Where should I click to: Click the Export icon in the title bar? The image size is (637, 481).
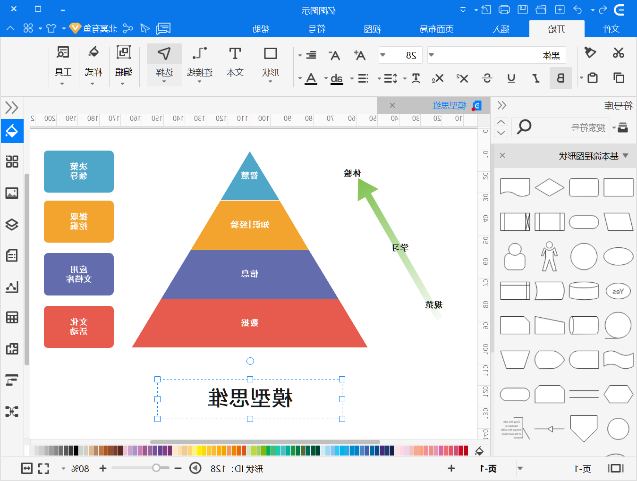tap(486, 10)
